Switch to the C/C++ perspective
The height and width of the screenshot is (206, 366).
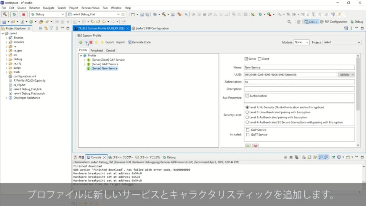click(x=311, y=22)
